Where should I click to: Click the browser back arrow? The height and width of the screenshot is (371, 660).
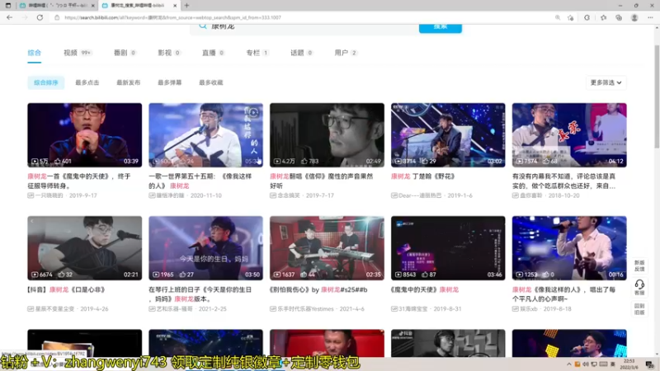[9, 17]
